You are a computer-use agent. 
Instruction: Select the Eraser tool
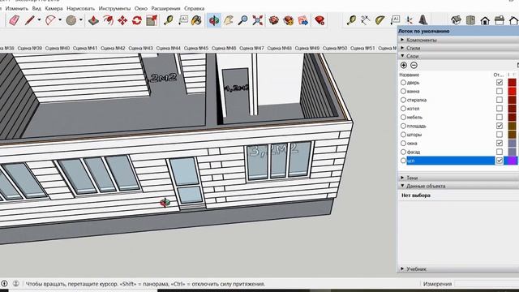click(x=14, y=20)
